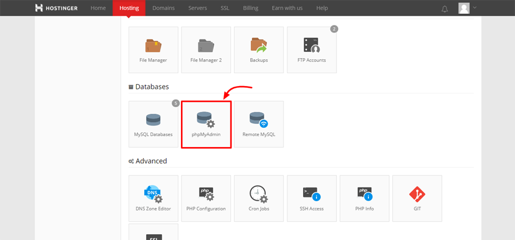Open the SSL menu in navbar

225,8
